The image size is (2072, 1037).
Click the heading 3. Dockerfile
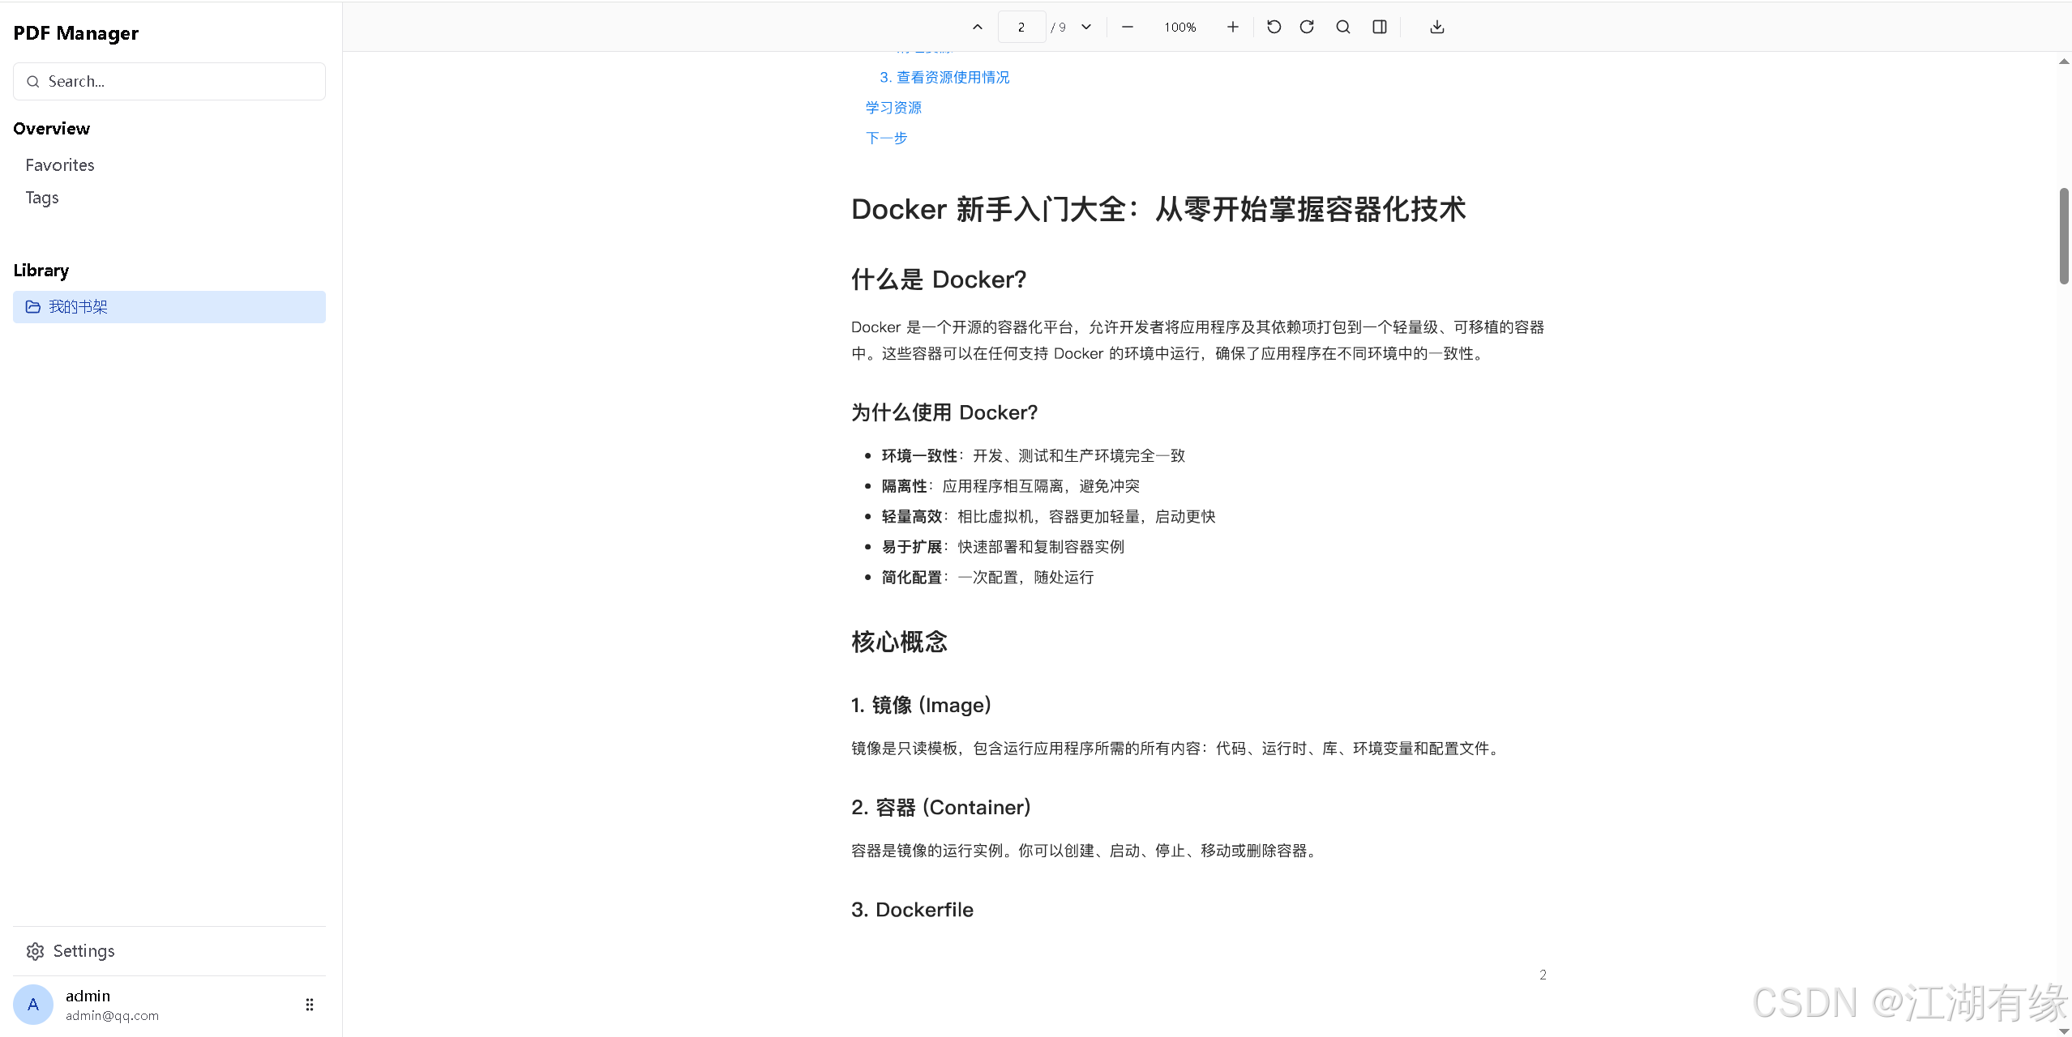(x=912, y=910)
